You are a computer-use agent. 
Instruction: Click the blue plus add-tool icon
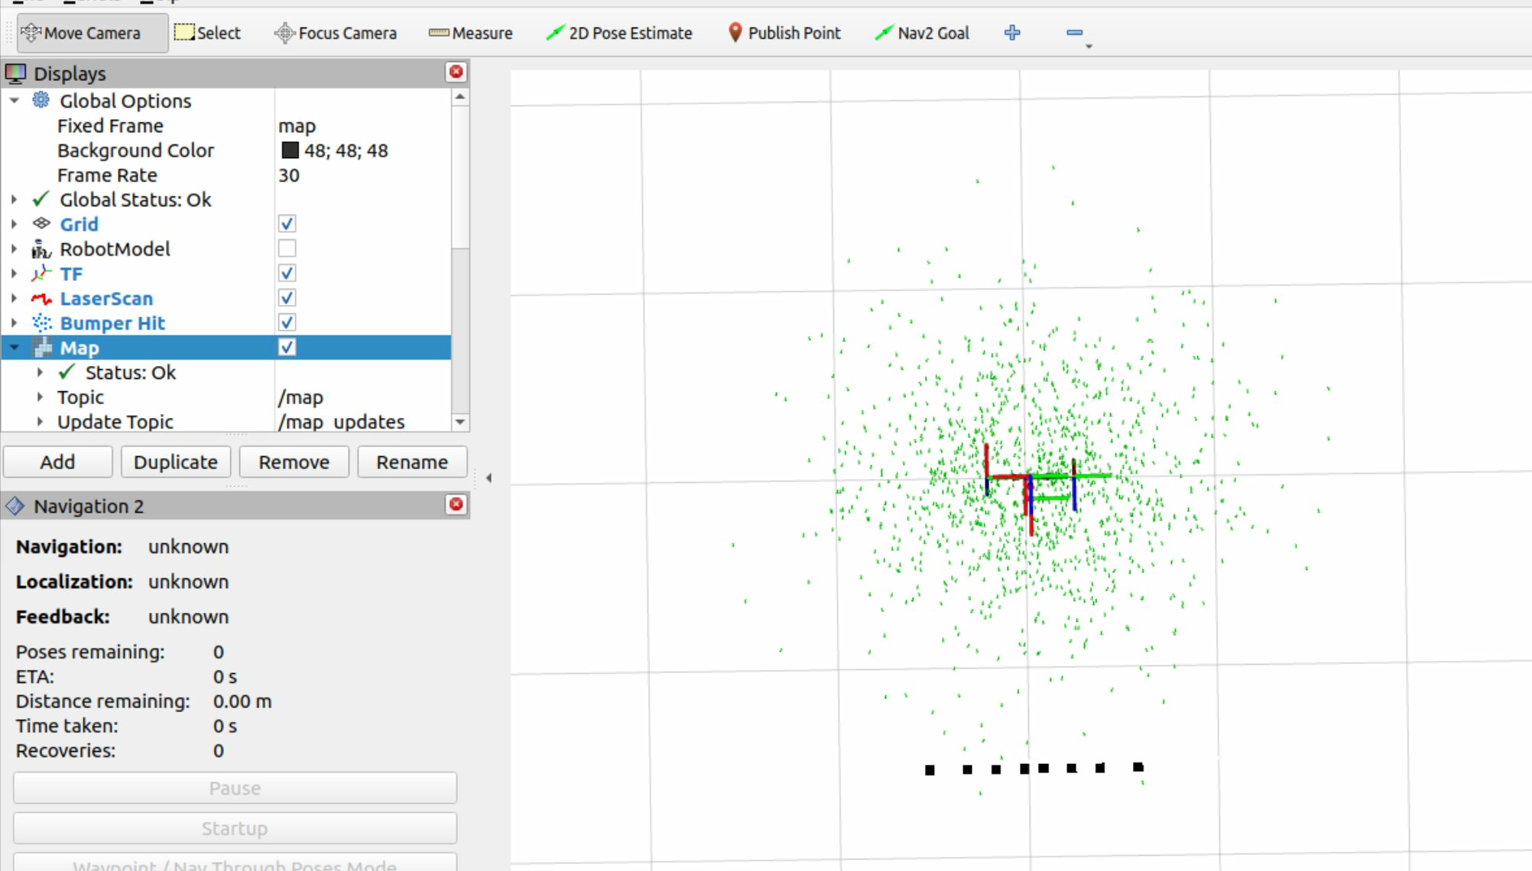tap(1012, 33)
